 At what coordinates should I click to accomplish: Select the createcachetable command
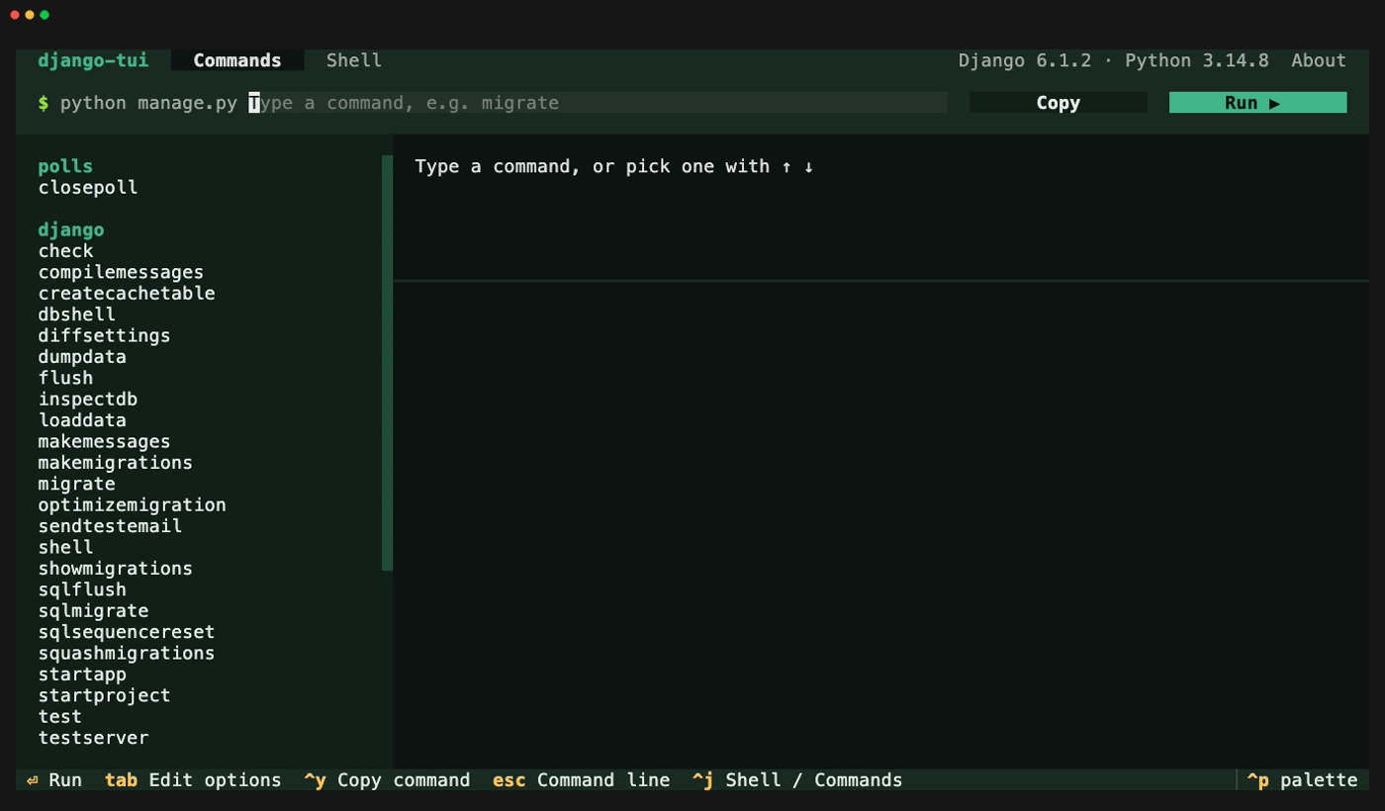coord(127,294)
